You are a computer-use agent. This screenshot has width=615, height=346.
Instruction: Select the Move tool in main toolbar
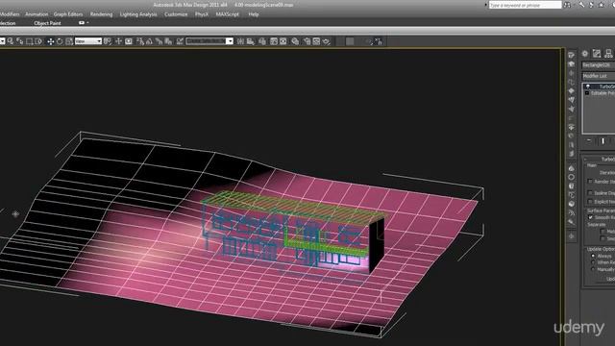51,41
